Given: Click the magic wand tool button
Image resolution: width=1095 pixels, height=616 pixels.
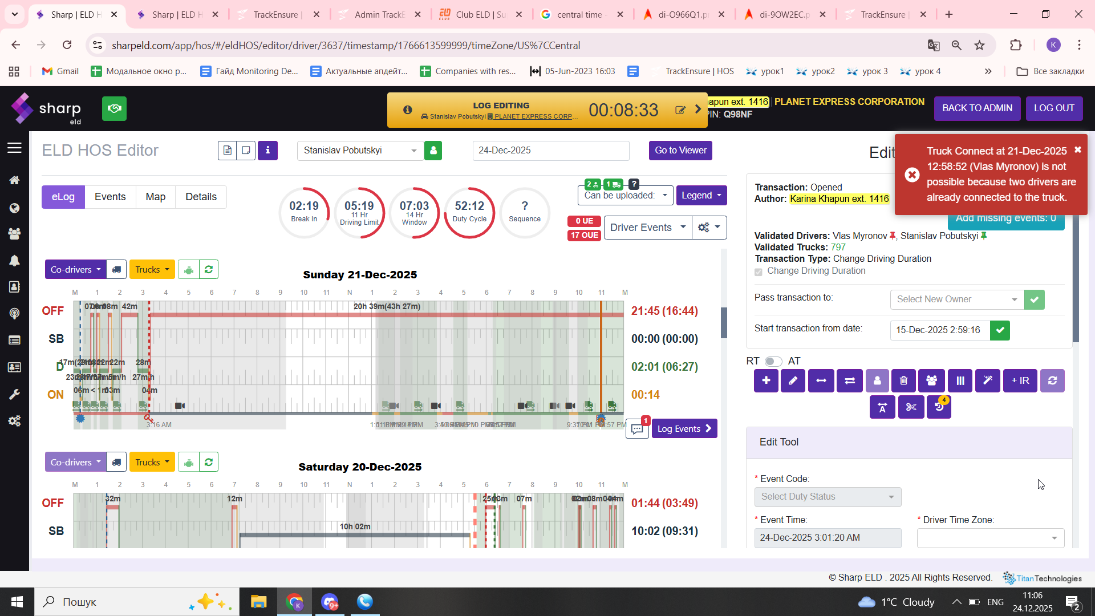Looking at the screenshot, I should click(987, 381).
